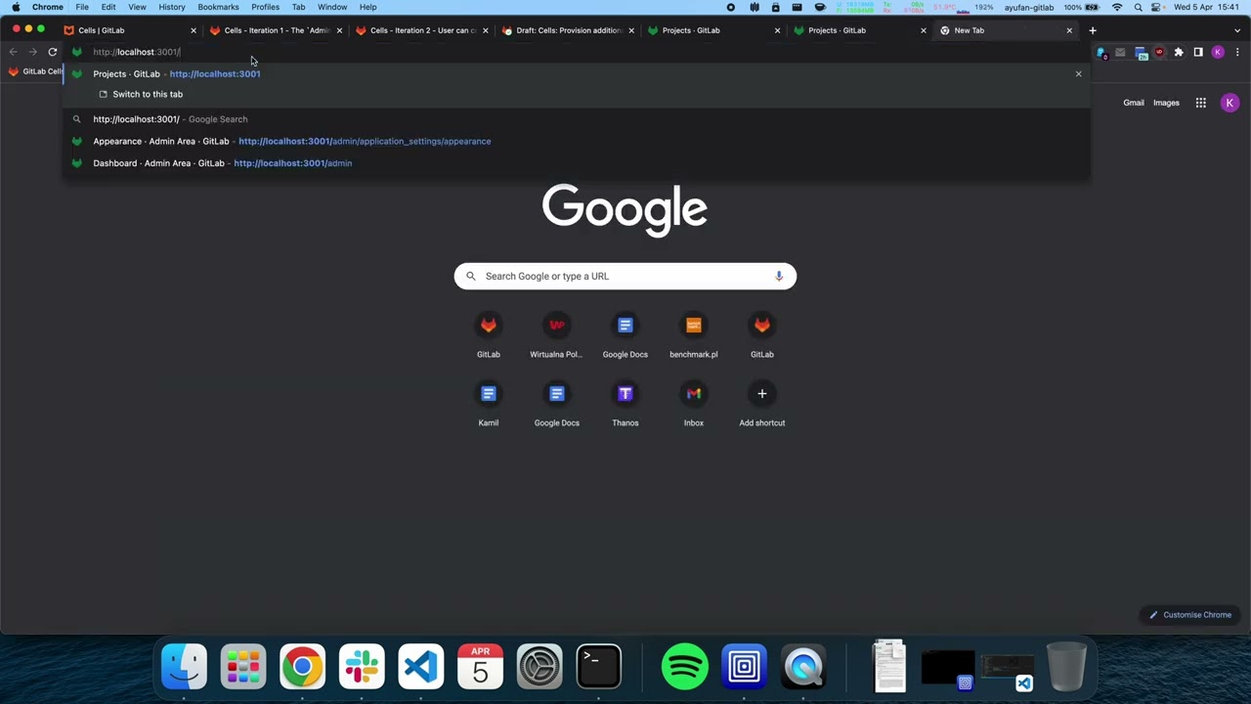
Task: Click the Google search box
Action: [625, 276]
